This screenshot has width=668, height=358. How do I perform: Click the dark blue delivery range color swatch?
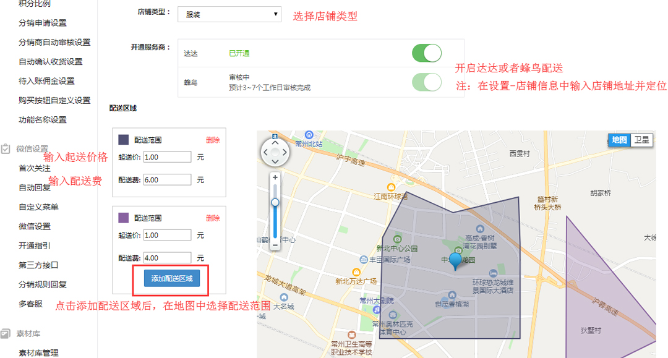123,140
